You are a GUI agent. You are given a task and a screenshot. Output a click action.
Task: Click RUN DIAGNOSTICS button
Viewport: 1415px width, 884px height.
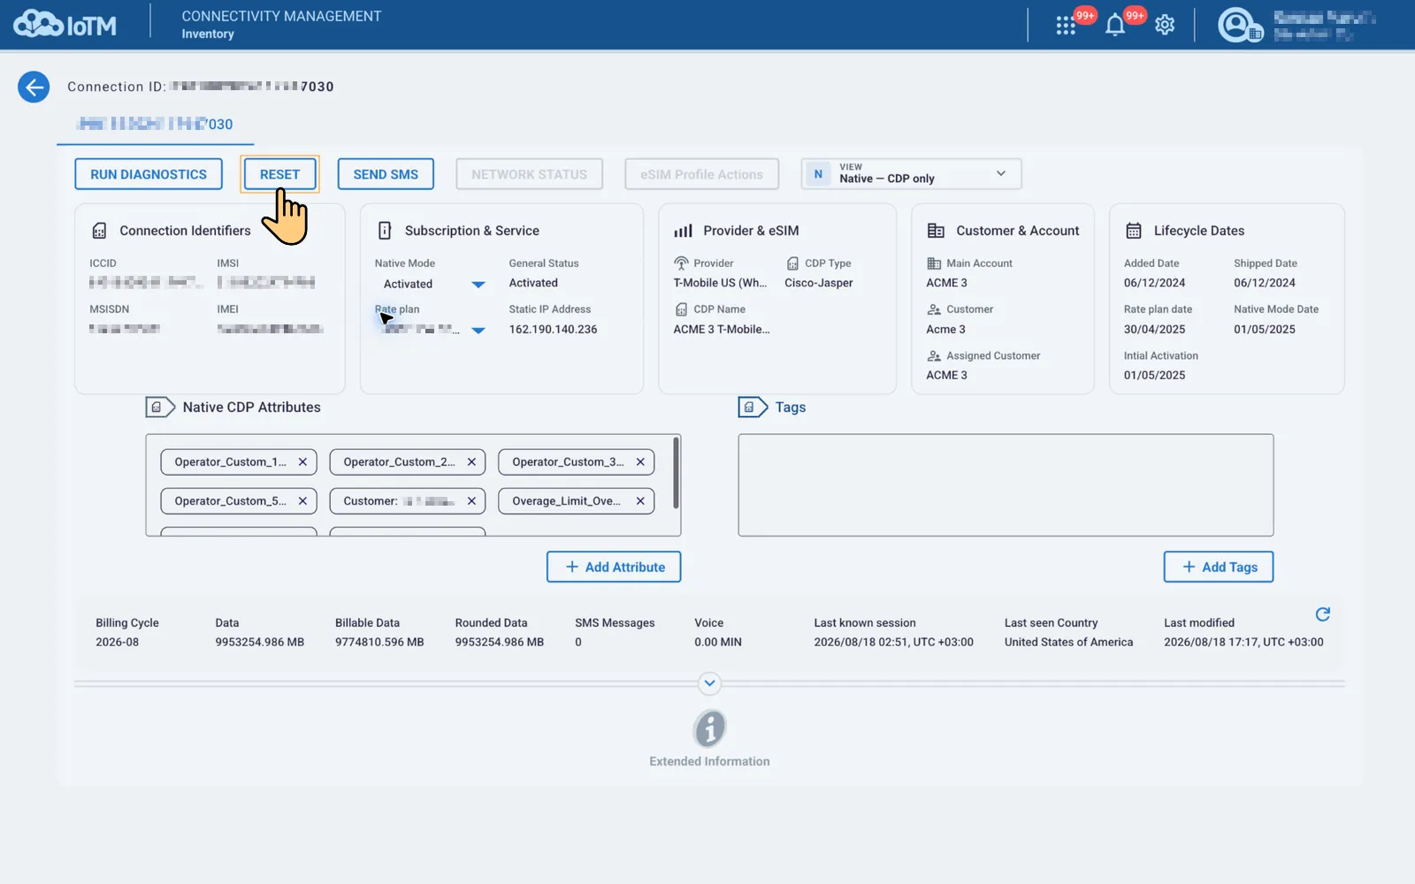[149, 174]
